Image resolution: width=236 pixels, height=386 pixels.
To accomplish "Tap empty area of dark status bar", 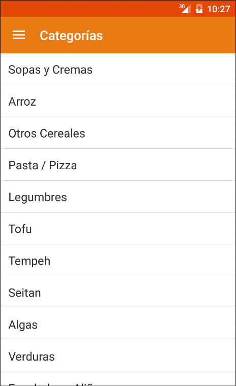I will (x=89, y=9).
